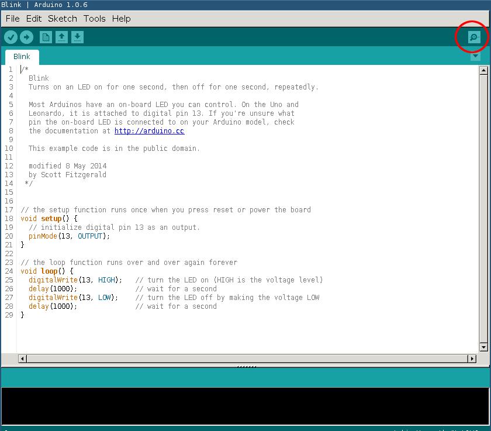Click line number 22 in the gutter
Screen dimensions: 491x431
click(x=9, y=254)
